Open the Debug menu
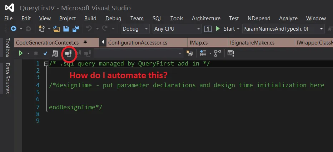333x152 pixels. (113, 19)
